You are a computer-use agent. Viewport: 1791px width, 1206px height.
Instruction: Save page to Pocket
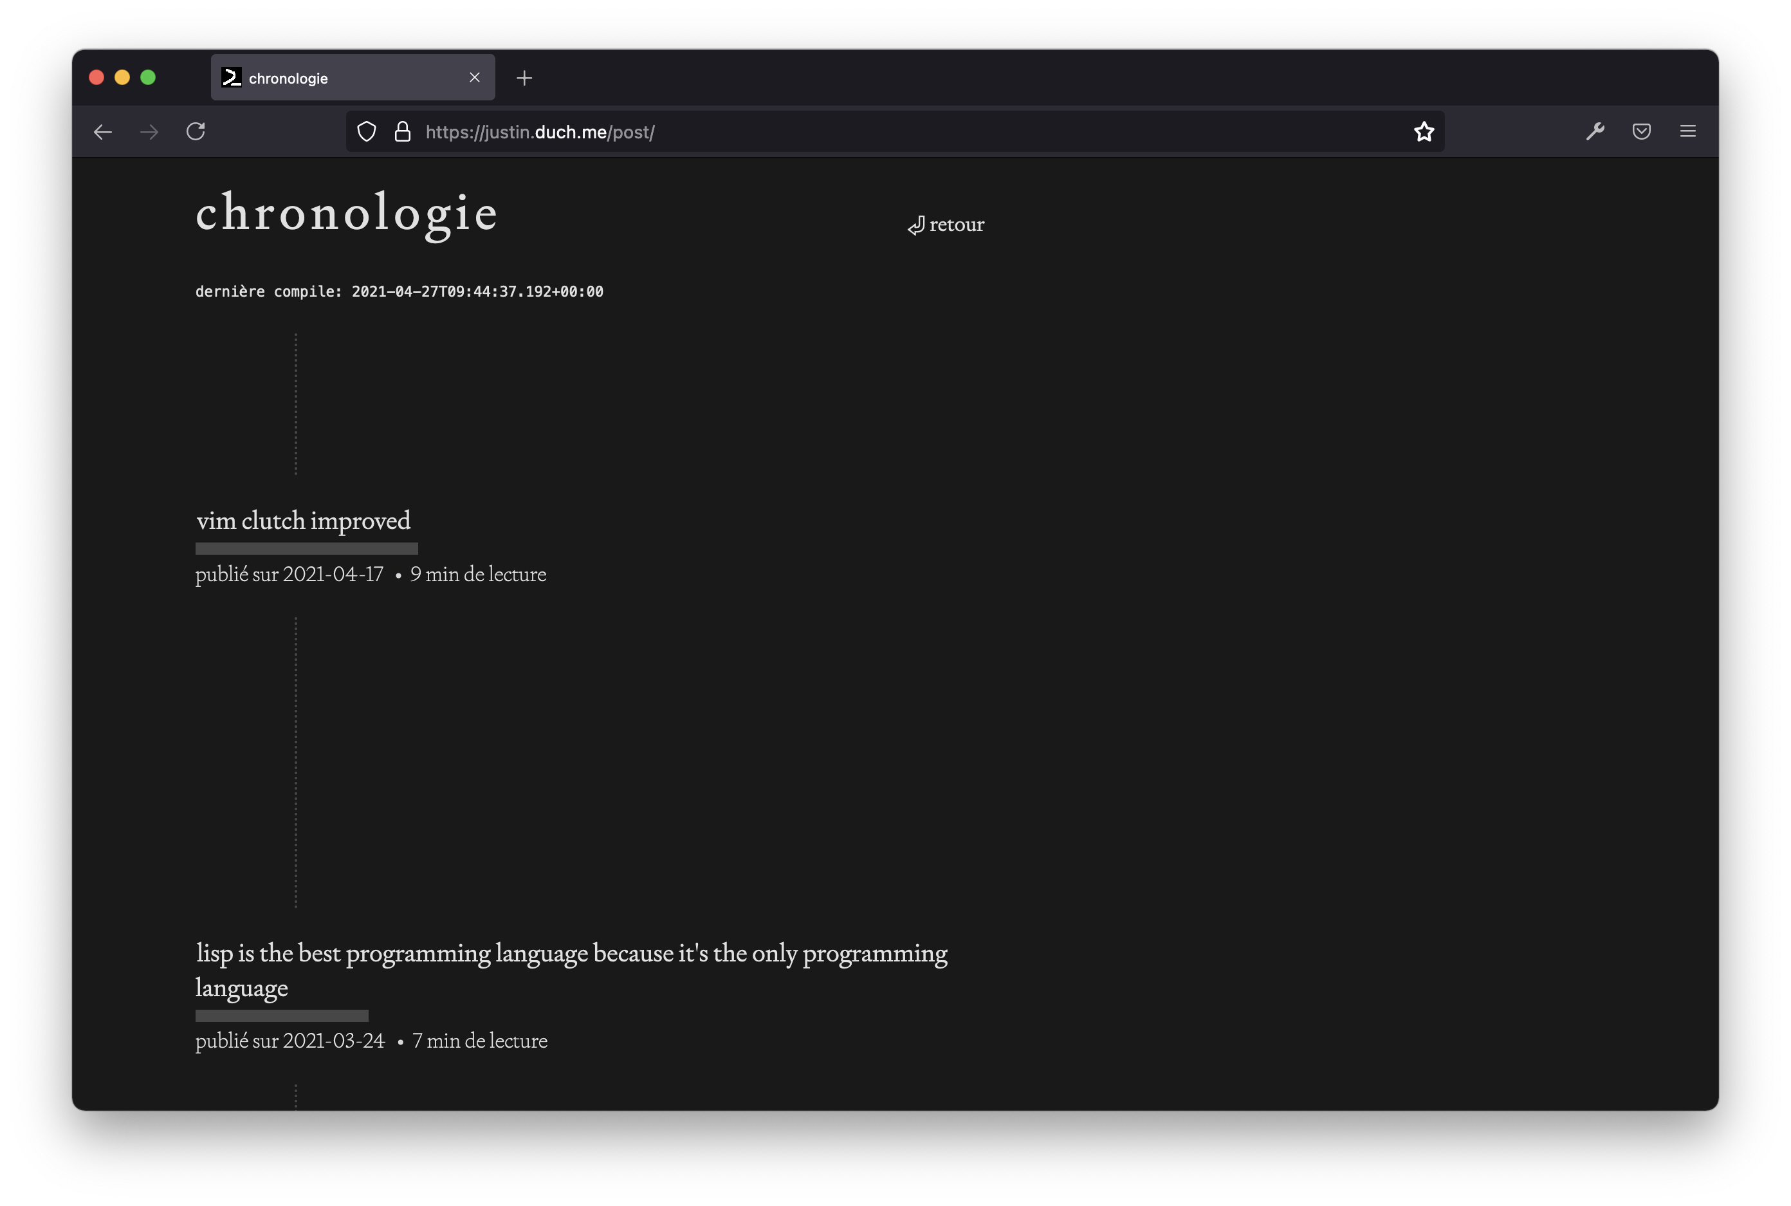tap(1641, 131)
